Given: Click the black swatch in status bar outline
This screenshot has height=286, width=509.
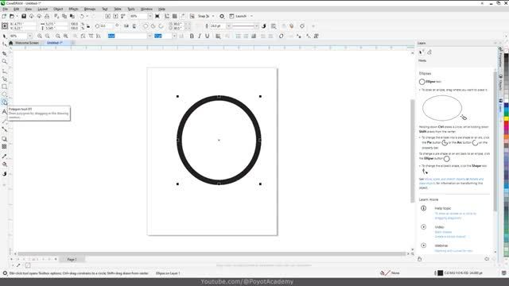Looking at the screenshot, I should (440, 273).
